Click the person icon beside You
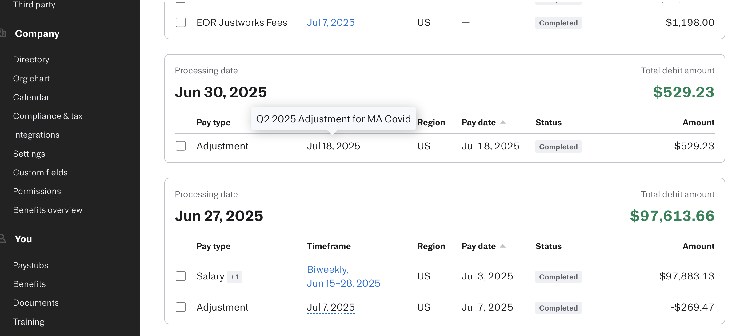 tap(3, 239)
